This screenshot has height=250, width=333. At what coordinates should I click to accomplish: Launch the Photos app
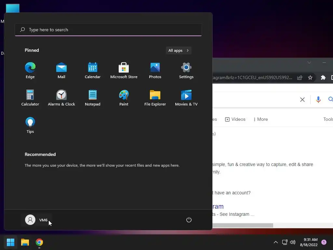(155, 70)
